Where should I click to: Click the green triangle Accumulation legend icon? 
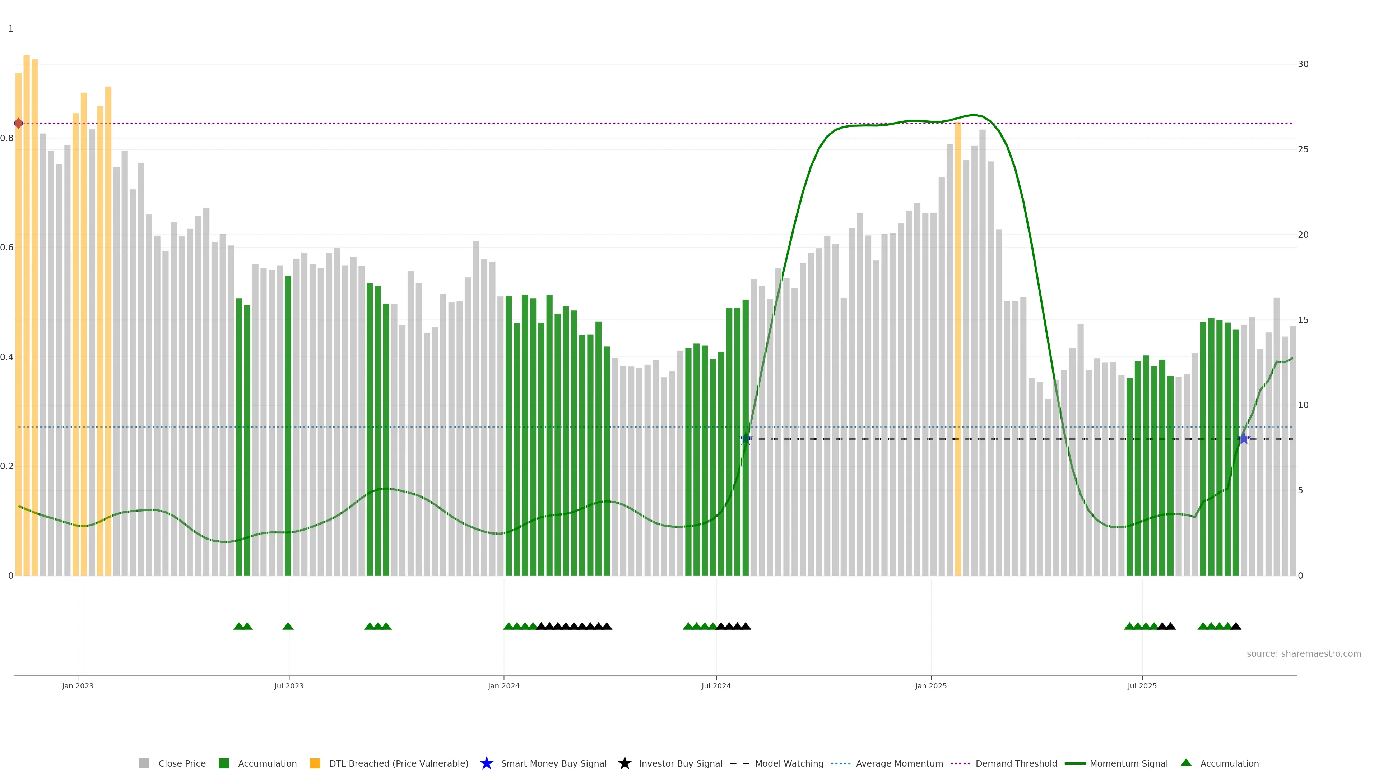point(1186,763)
